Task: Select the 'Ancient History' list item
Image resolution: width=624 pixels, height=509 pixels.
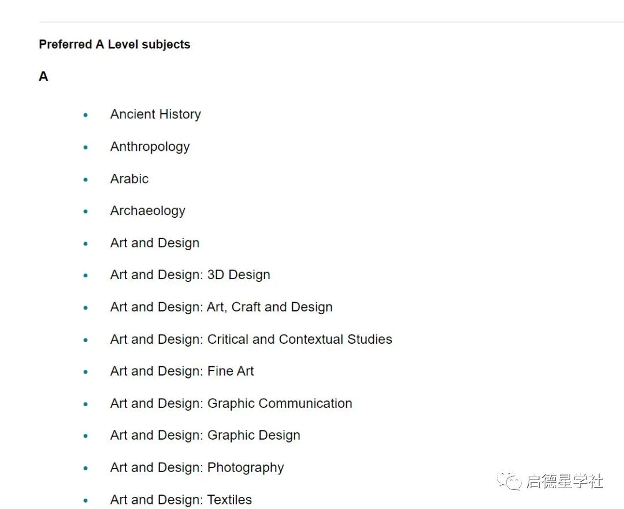Action: pyautogui.click(x=155, y=114)
